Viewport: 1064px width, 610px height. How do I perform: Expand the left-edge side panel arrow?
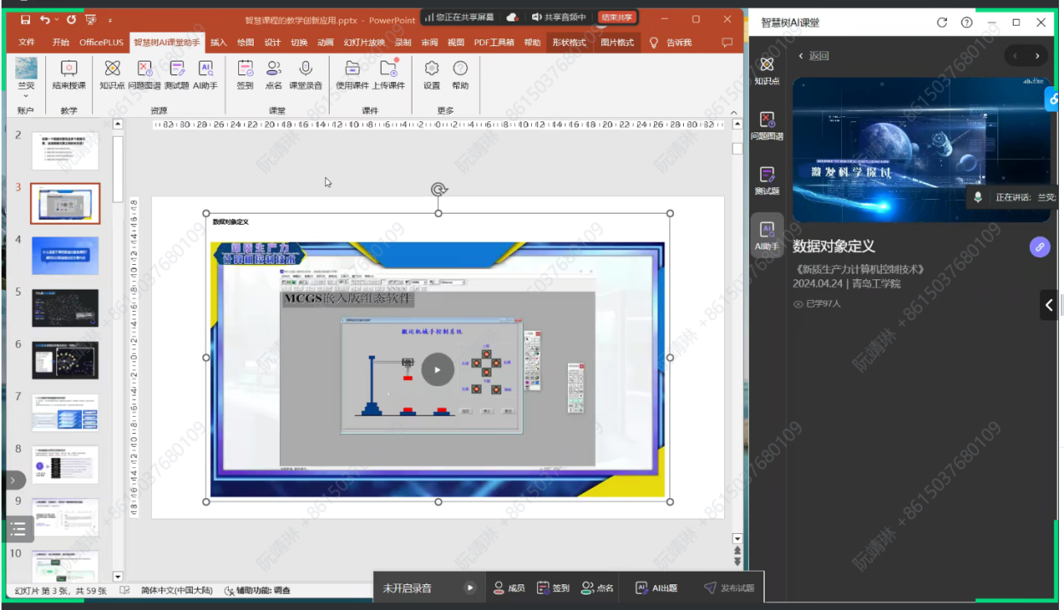coord(12,480)
